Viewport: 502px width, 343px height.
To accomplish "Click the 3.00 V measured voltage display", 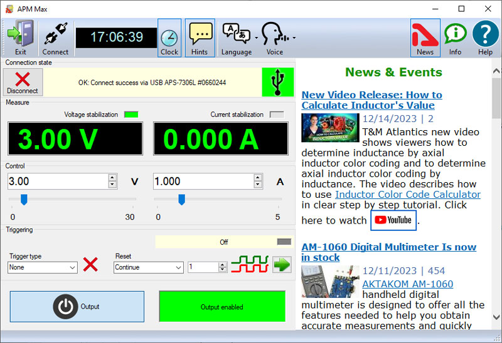I will click(75, 138).
